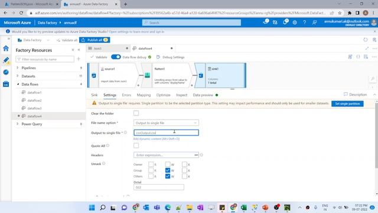The image size is (378, 213).
Task: Click the Octal value field
Action: coord(159,187)
